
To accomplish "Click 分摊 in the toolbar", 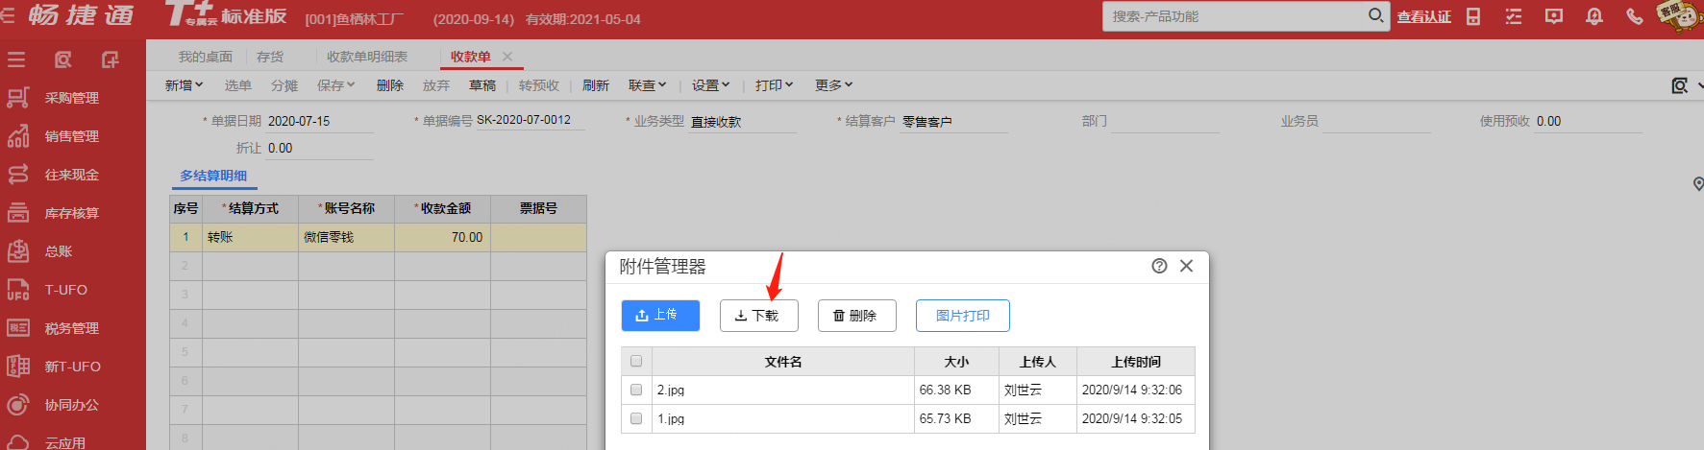I will pos(284,85).
